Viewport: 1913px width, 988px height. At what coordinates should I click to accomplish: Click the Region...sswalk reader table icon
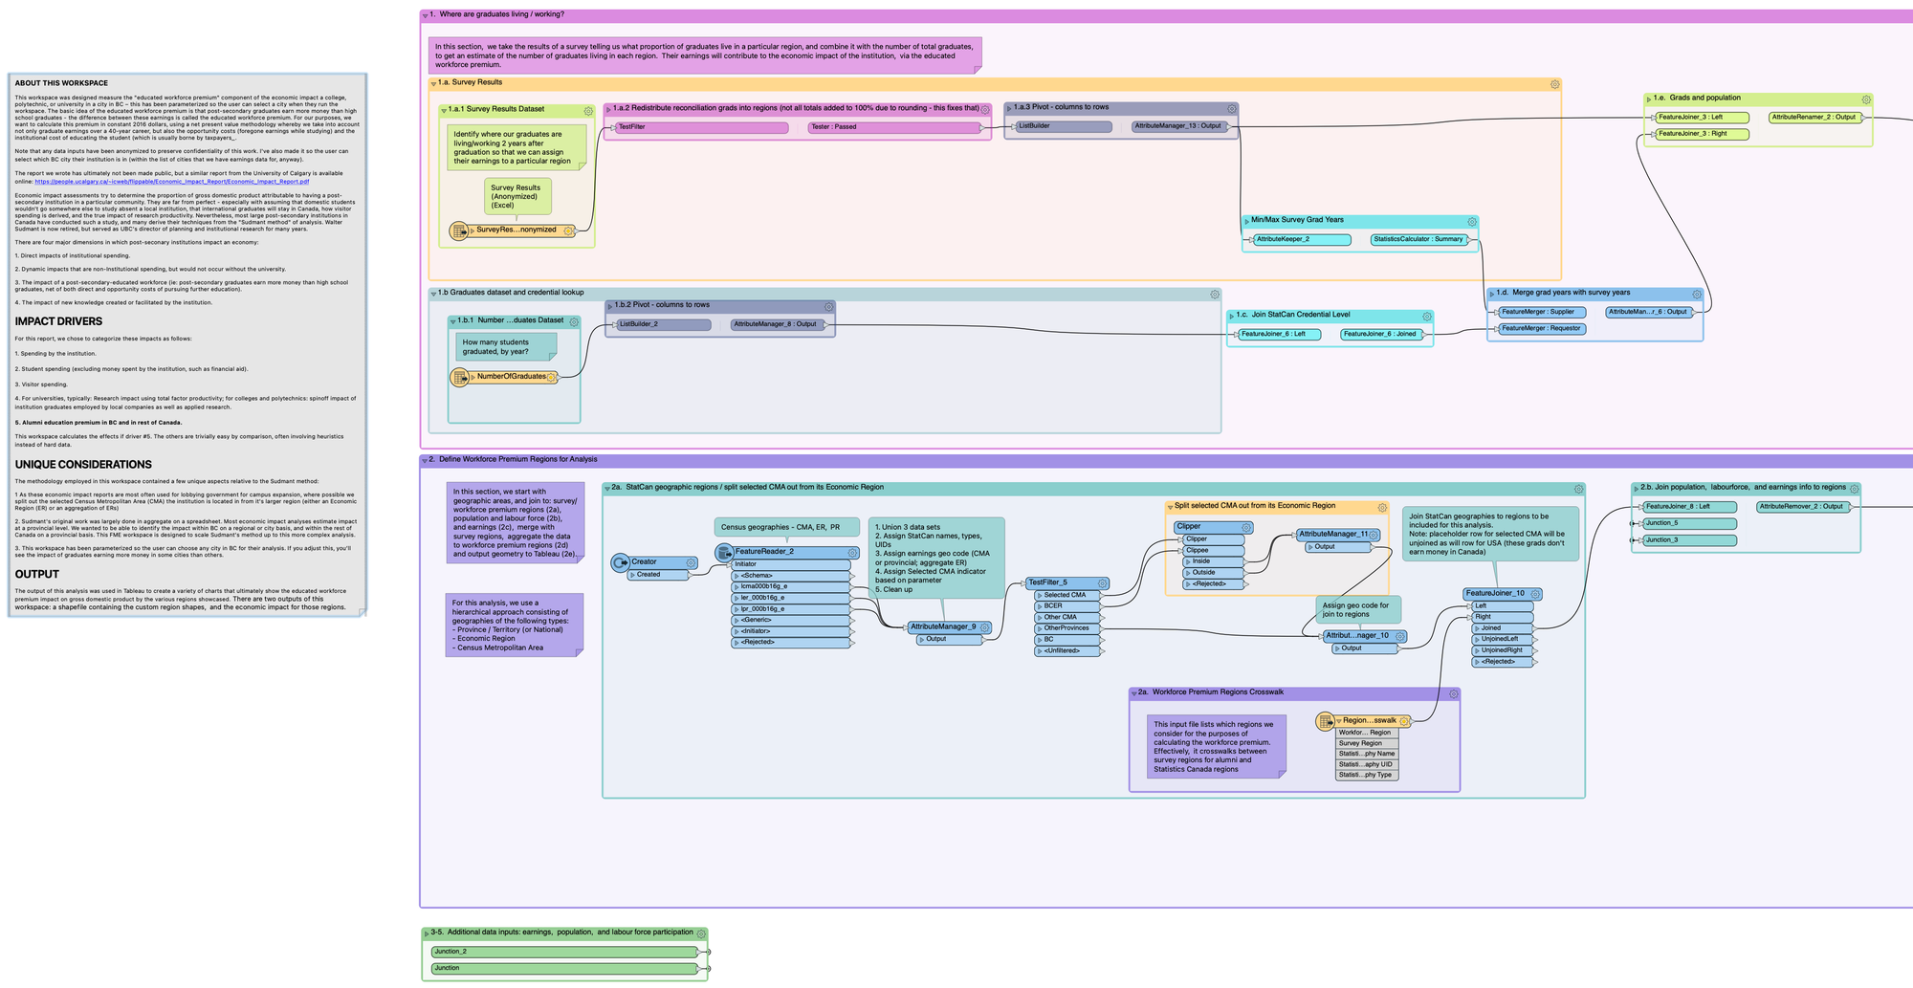pyautogui.click(x=1325, y=721)
